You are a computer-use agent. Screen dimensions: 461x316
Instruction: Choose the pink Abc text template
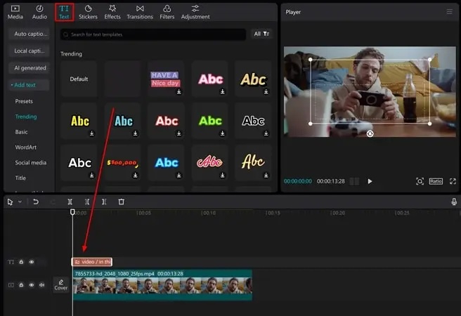pyautogui.click(x=210, y=79)
